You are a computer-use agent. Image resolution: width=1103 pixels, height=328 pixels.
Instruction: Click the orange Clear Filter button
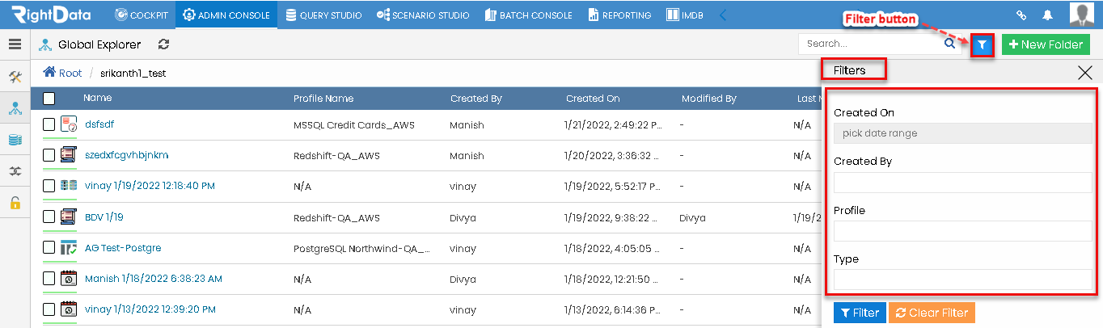(x=932, y=313)
